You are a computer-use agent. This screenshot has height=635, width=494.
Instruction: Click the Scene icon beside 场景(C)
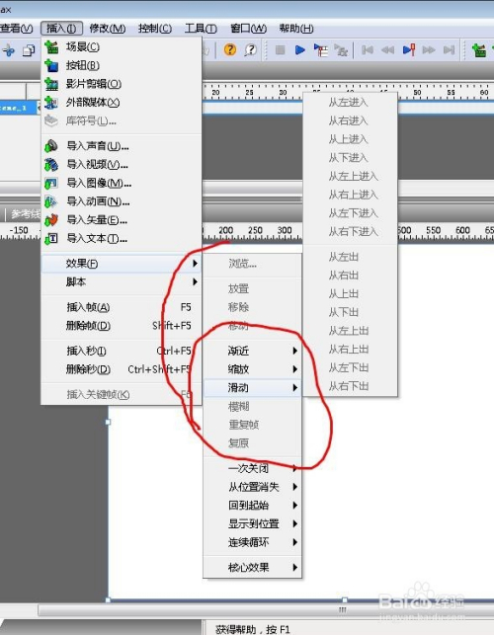[51, 47]
